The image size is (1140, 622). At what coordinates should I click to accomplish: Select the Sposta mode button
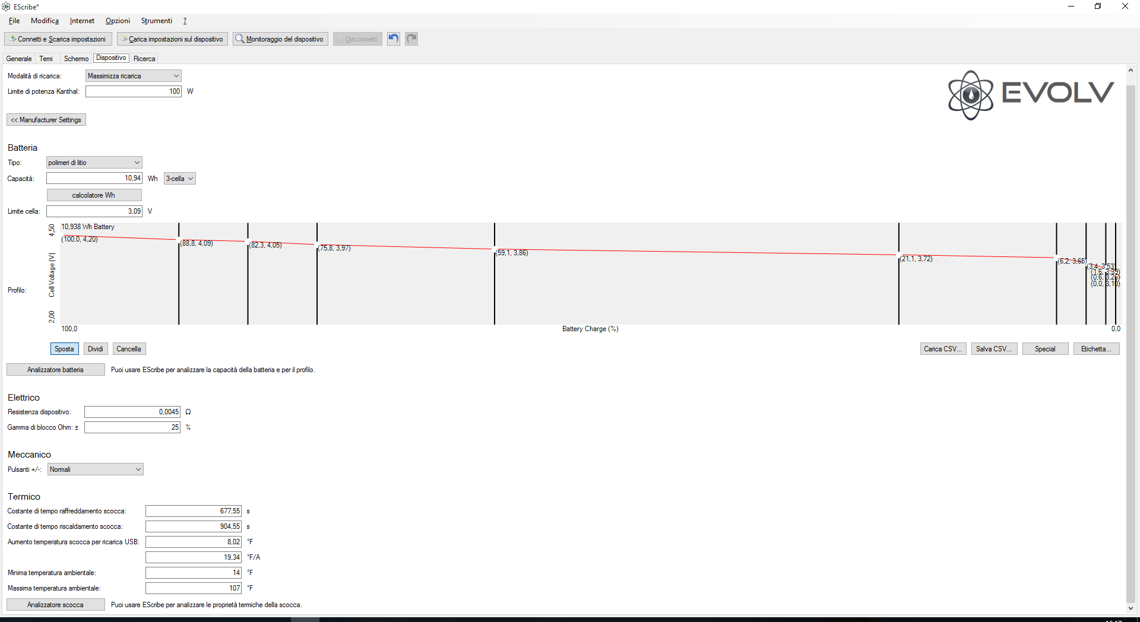pyautogui.click(x=64, y=349)
